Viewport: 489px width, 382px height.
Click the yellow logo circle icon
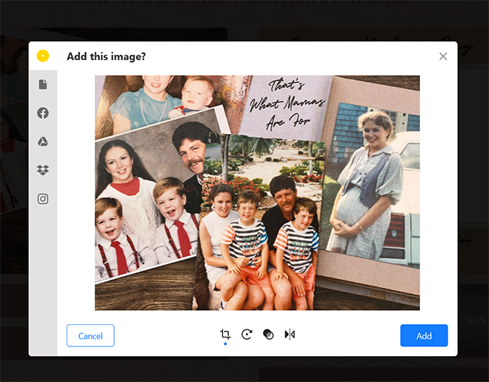pos(43,56)
